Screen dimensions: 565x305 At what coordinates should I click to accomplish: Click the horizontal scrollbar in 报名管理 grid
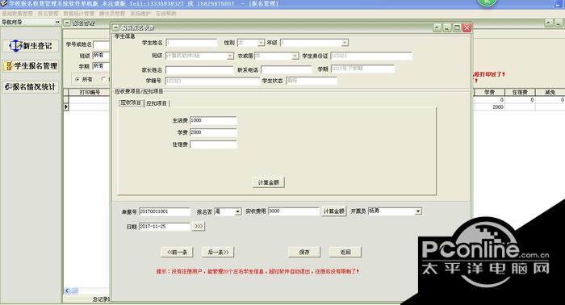pyautogui.click(x=86, y=290)
